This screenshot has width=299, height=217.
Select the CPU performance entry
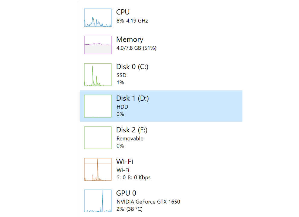pos(161,17)
